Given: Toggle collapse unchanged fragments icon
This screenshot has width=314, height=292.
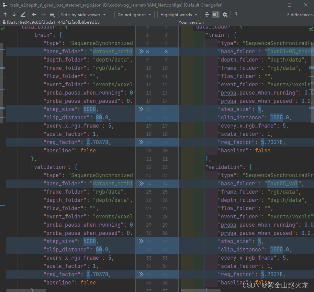Looking at the screenshot, I should 207,15.
